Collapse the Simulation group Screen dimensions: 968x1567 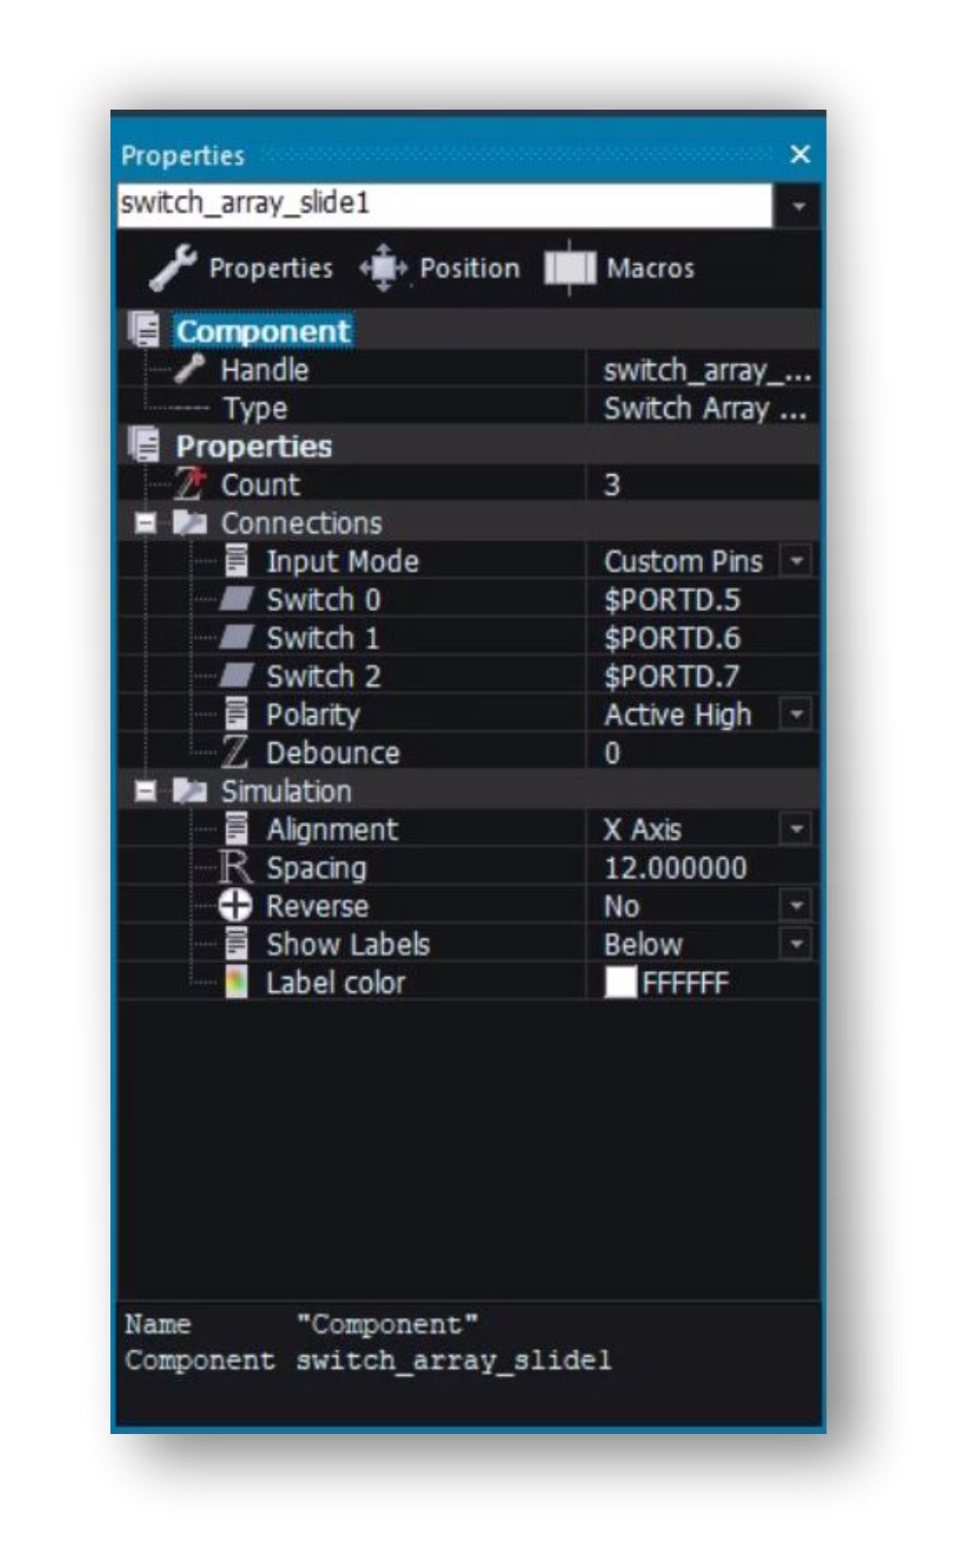[145, 791]
